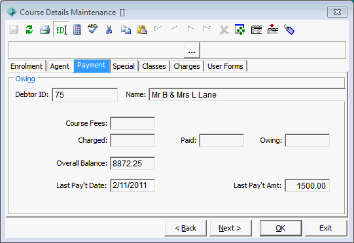This screenshot has height=243, width=354.
Task: Toggle the ED edit mode icon
Action: (x=62, y=30)
